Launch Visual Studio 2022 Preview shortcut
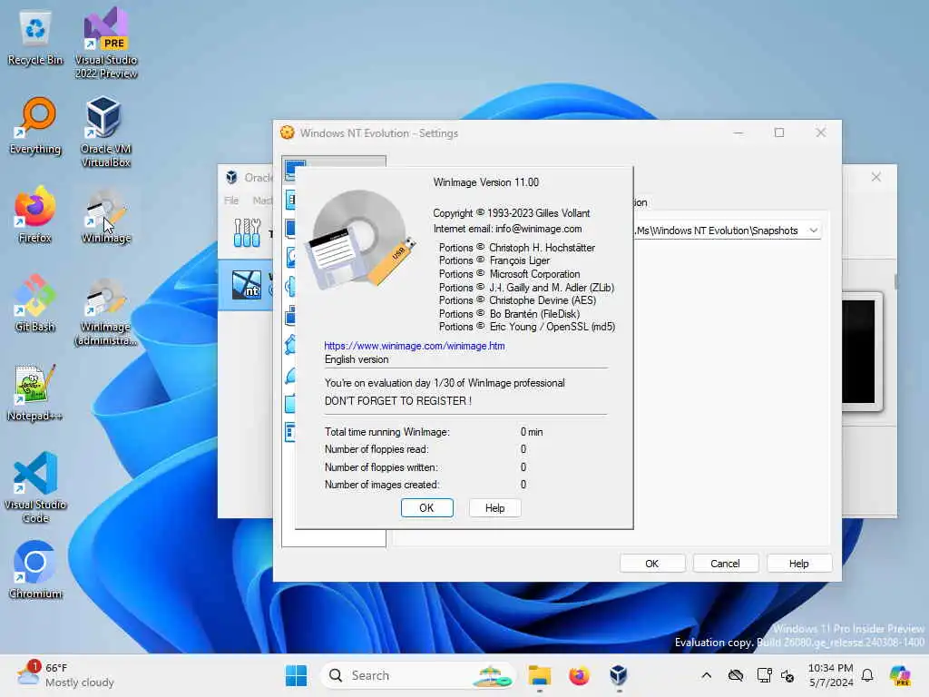The width and height of the screenshot is (929, 697). click(106, 44)
